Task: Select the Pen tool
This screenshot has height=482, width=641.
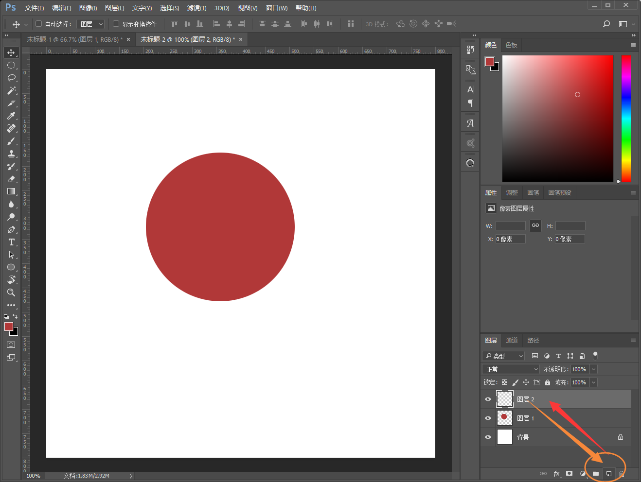Action: coord(11,229)
